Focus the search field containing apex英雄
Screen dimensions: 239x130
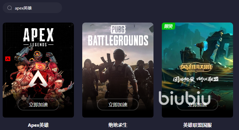[32, 8]
